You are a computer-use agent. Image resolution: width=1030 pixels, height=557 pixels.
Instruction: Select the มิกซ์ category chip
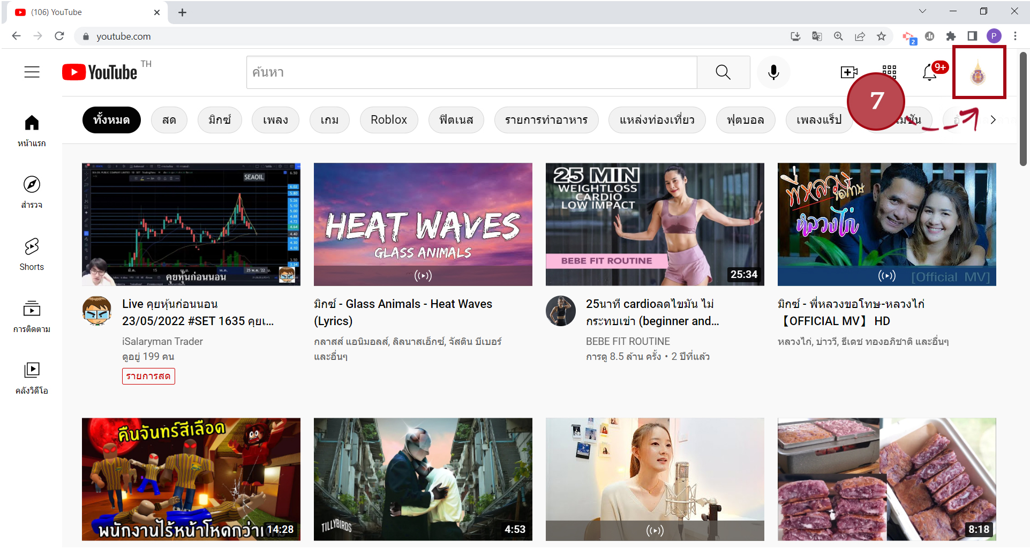click(220, 119)
